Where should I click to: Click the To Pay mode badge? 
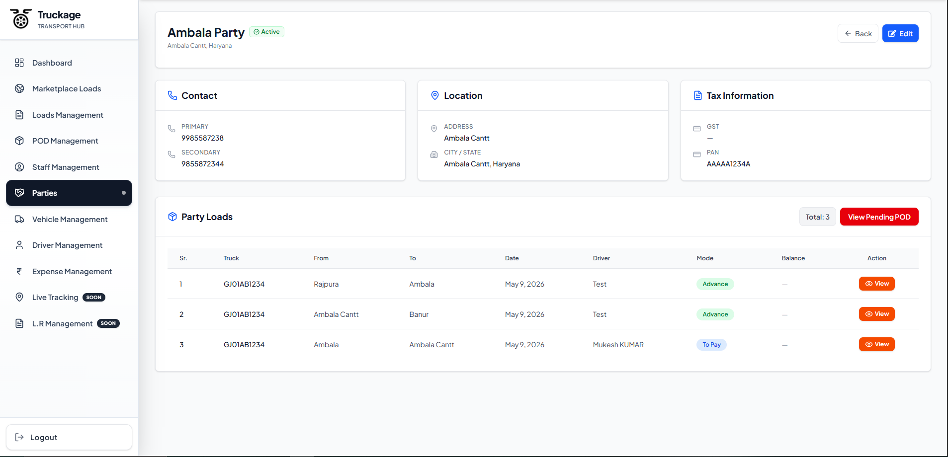pos(711,345)
